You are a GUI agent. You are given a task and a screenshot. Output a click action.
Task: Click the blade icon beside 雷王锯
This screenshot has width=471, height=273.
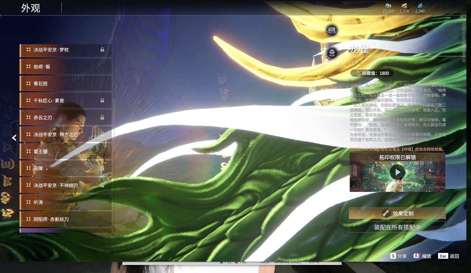point(28,151)
